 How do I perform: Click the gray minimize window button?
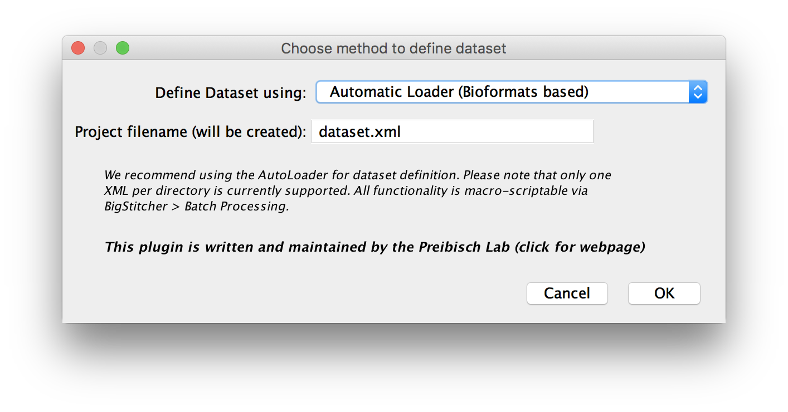click(x=100, y=48)
